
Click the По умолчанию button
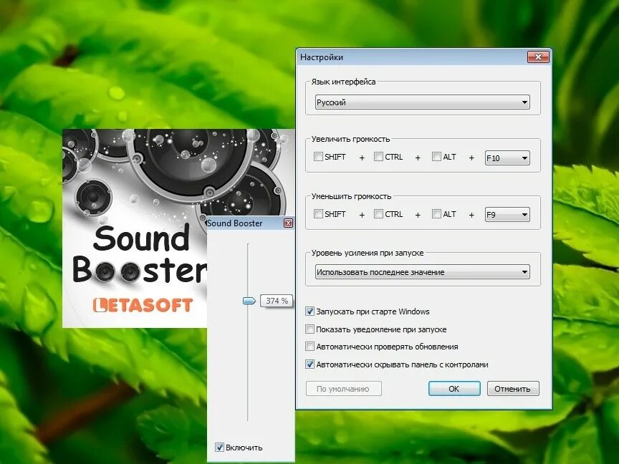[x=343, y=389]
